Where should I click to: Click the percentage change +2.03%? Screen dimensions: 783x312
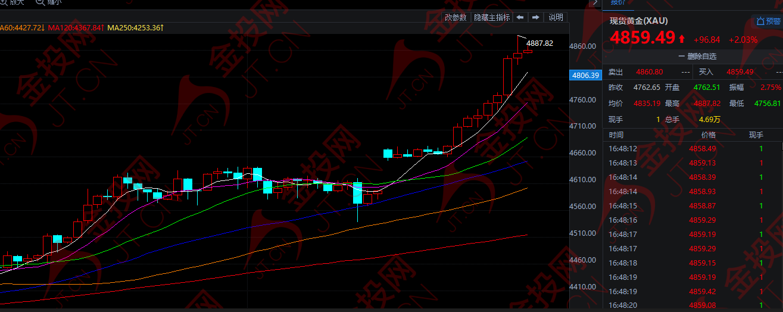pyautogui.click(x=743, y=40)
